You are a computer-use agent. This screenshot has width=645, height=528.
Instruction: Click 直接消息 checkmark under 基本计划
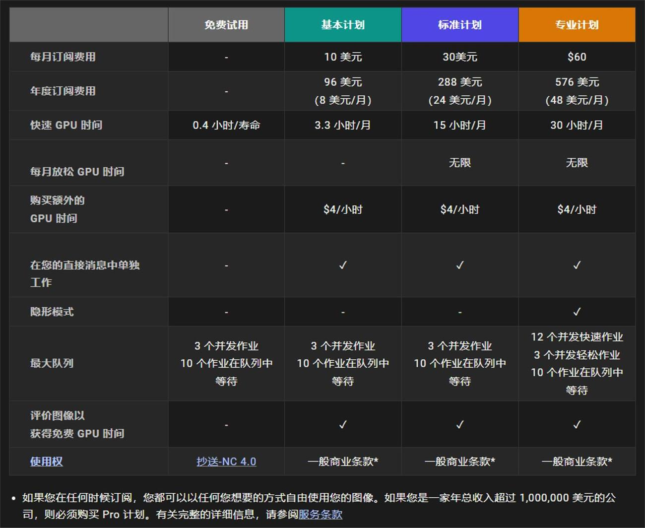343,265
